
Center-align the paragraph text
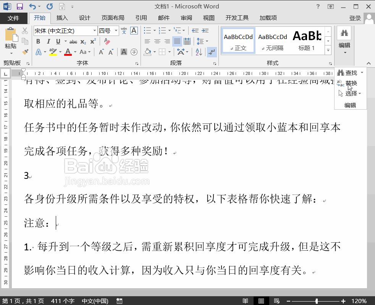click(157, 41)
